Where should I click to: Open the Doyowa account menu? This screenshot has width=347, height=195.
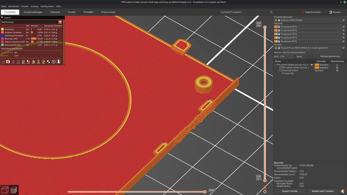click(336, 12)
